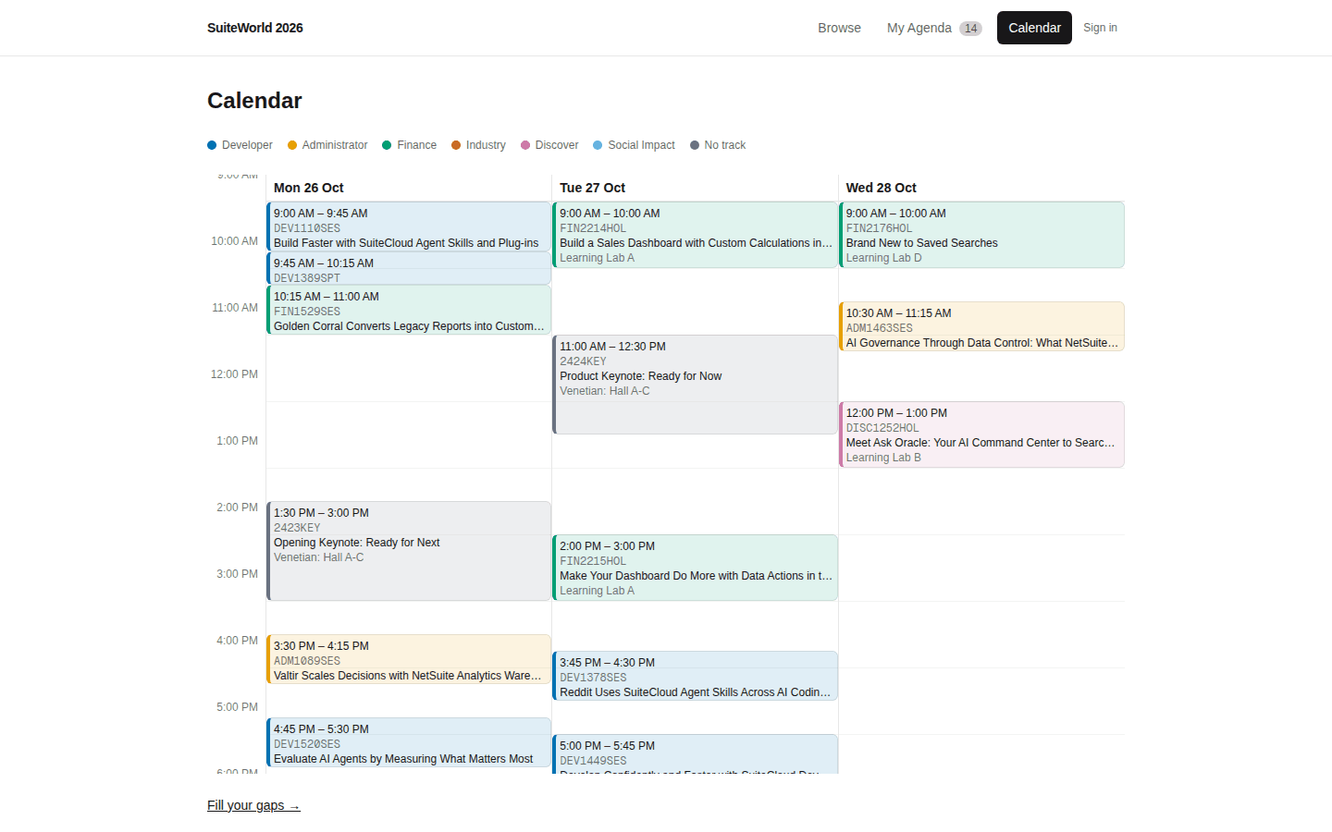
Task: Open Make Your Dashboard Do More lab
Action: click(x=695, y=568)
